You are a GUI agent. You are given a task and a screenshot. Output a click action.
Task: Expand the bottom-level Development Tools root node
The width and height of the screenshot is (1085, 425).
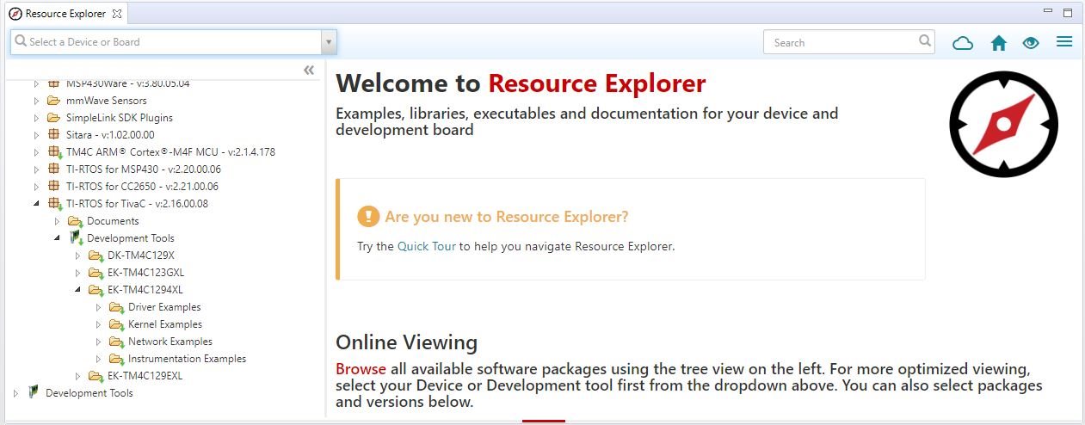coord(15,393)
